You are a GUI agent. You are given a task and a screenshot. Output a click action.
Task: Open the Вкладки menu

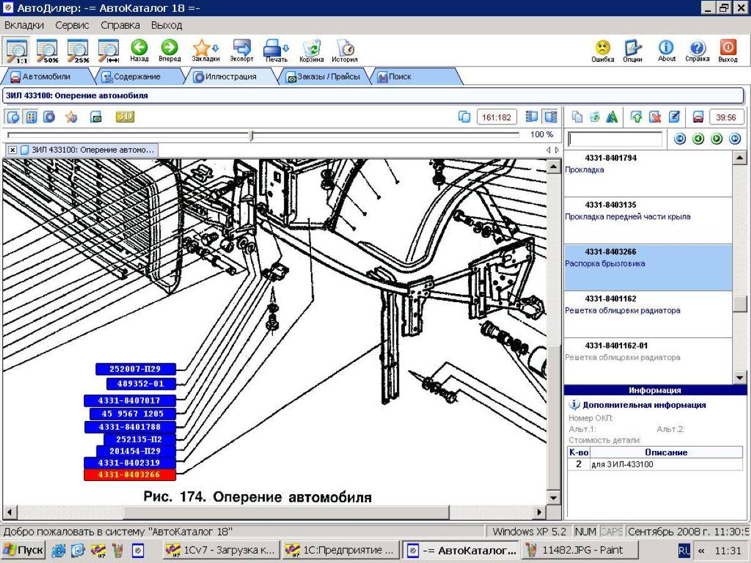[x=24, y=26]
